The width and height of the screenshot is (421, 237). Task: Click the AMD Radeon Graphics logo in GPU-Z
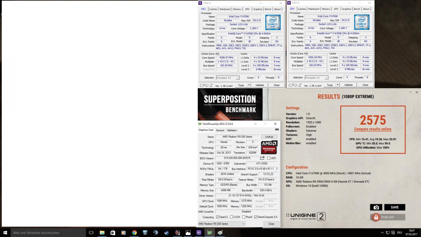(269, 147)
